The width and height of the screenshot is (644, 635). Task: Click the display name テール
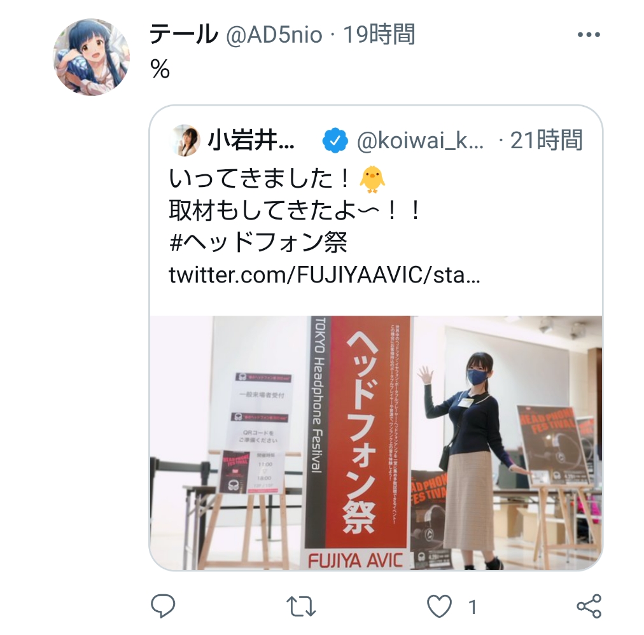click(x=183, y=34)
